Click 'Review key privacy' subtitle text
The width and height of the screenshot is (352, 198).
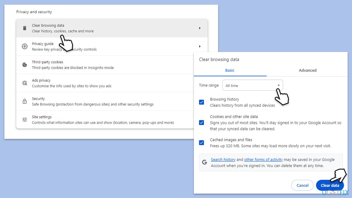click(64, 50)
